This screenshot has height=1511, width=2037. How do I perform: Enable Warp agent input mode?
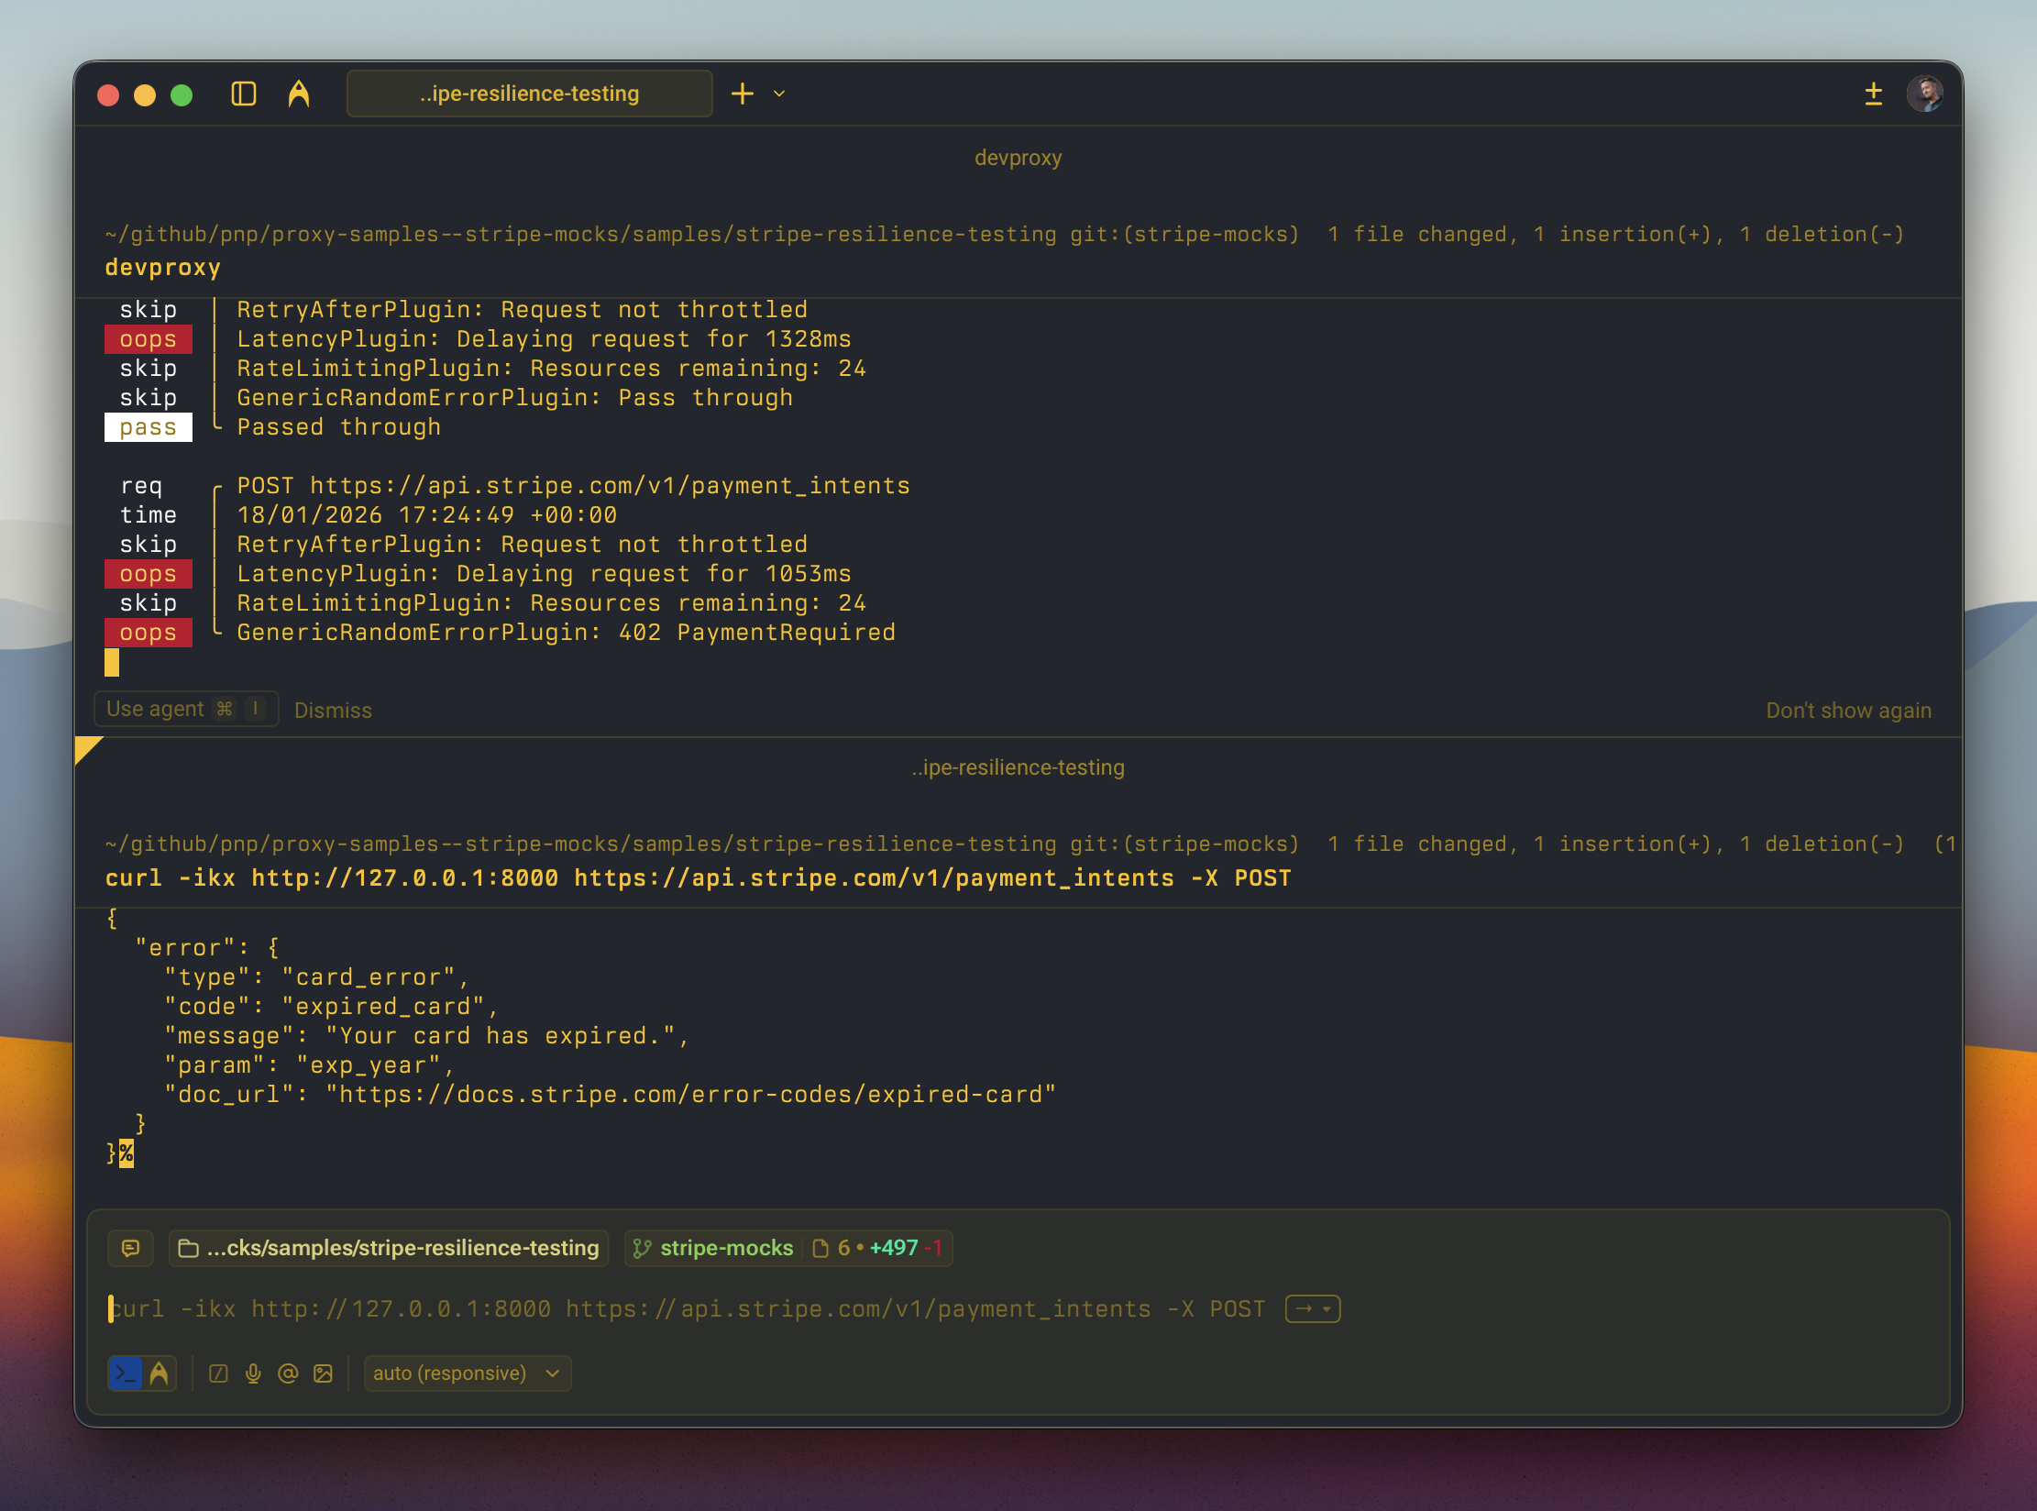tap(160, 1373)
